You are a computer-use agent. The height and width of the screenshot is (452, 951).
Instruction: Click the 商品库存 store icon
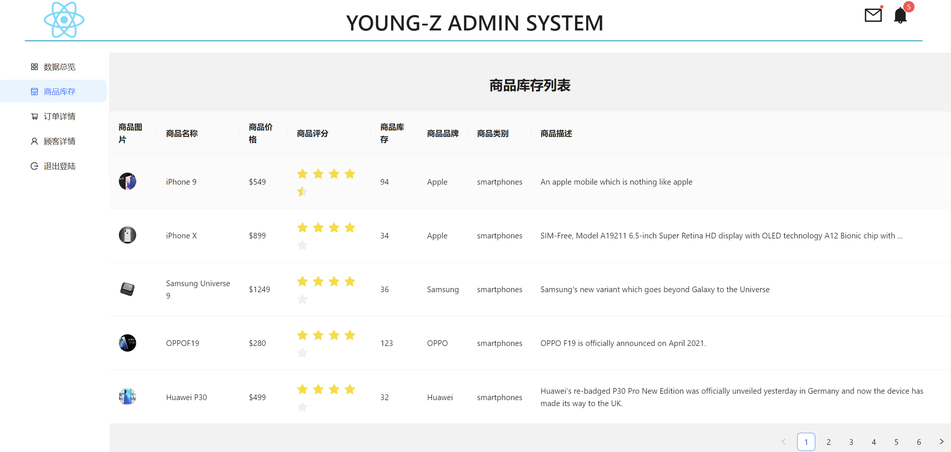pyautogui.click(x=34, y=92)
